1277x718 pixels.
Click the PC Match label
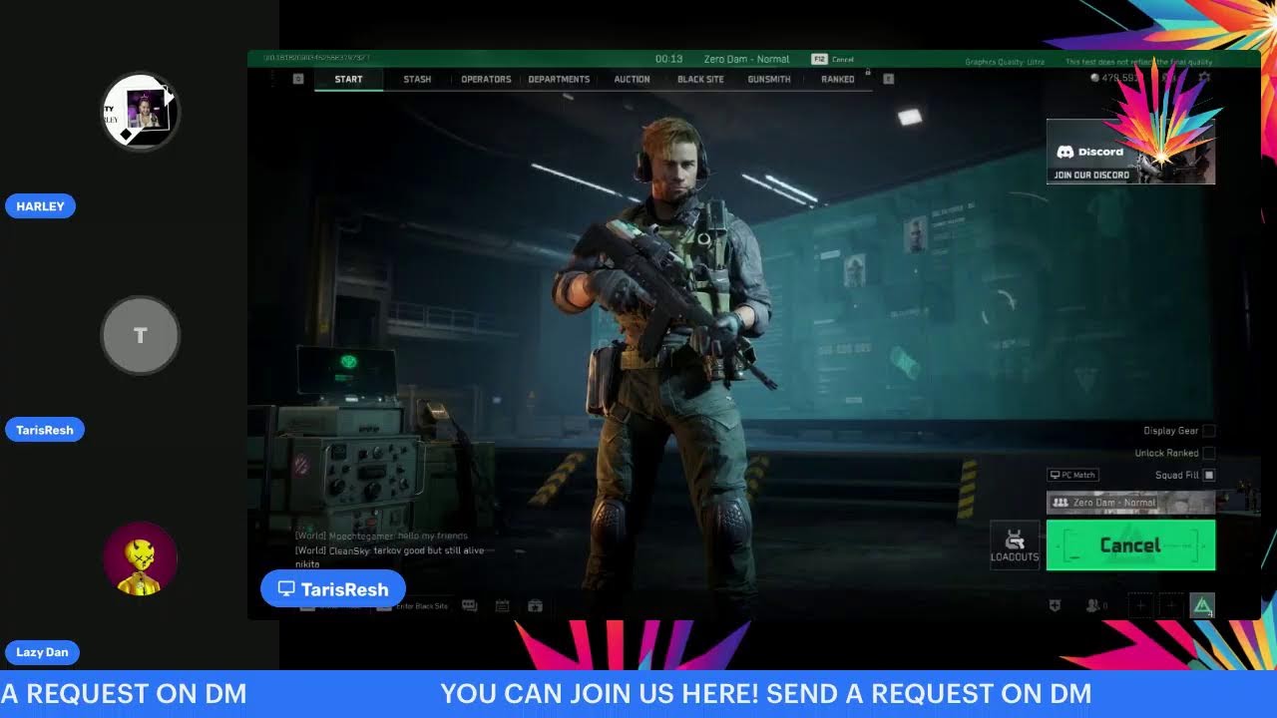click(1072, 475)
